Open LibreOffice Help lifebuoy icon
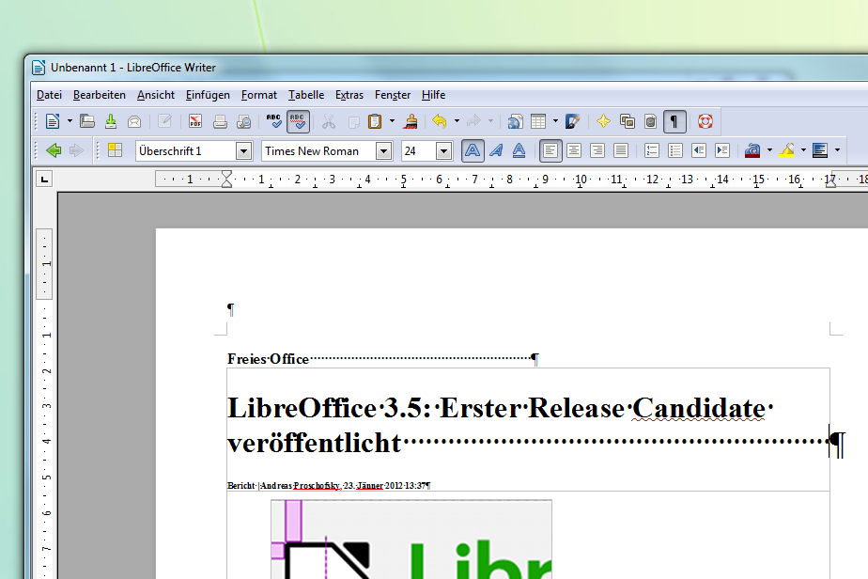 [x=705, y=121]
